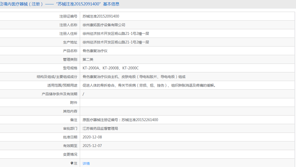Click the 生产地址 address value
Image resolution: width=296 pixels, height=167 pixels.
point(116,42)
